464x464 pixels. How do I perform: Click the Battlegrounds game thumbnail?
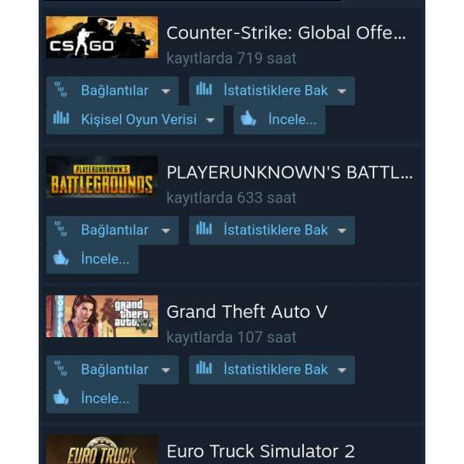[x=102, y=177]
